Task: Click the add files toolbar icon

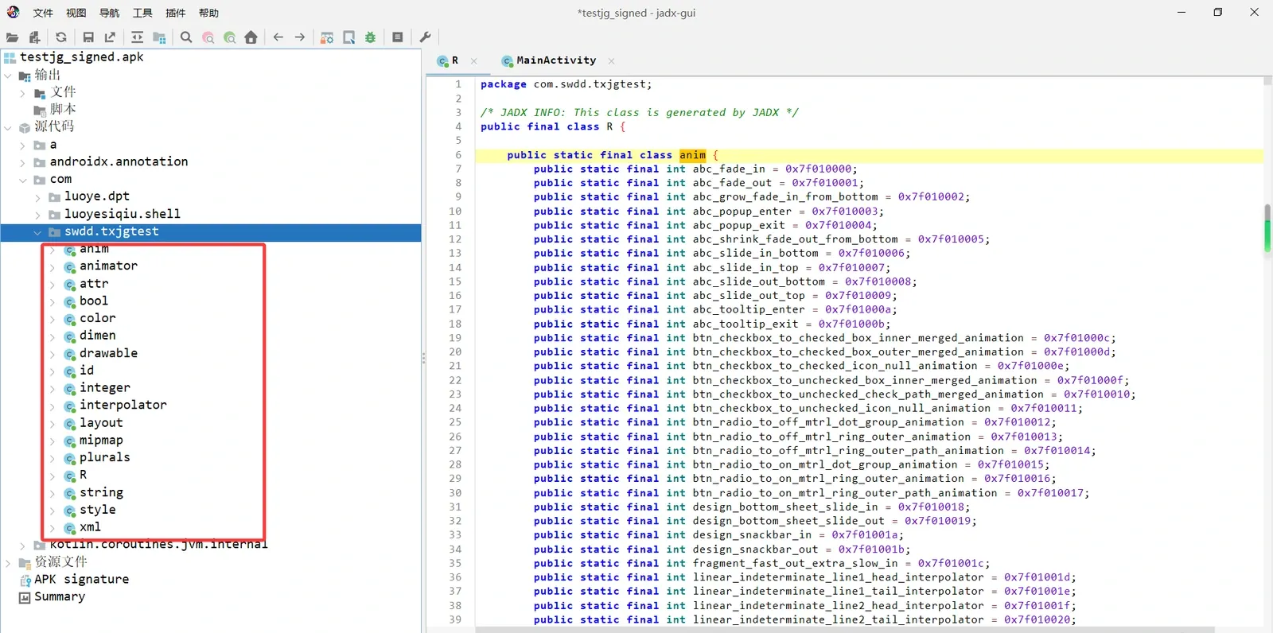Action: [34, 37]
